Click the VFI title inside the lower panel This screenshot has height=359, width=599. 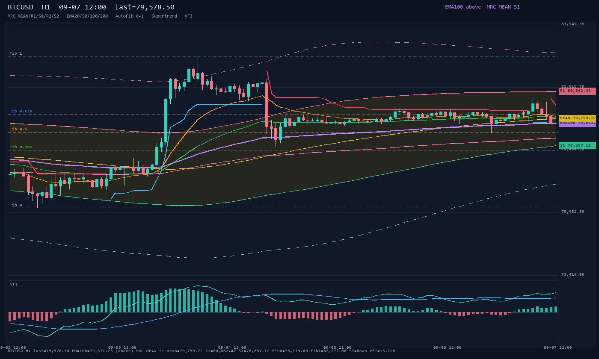click(x=14, y=284)
